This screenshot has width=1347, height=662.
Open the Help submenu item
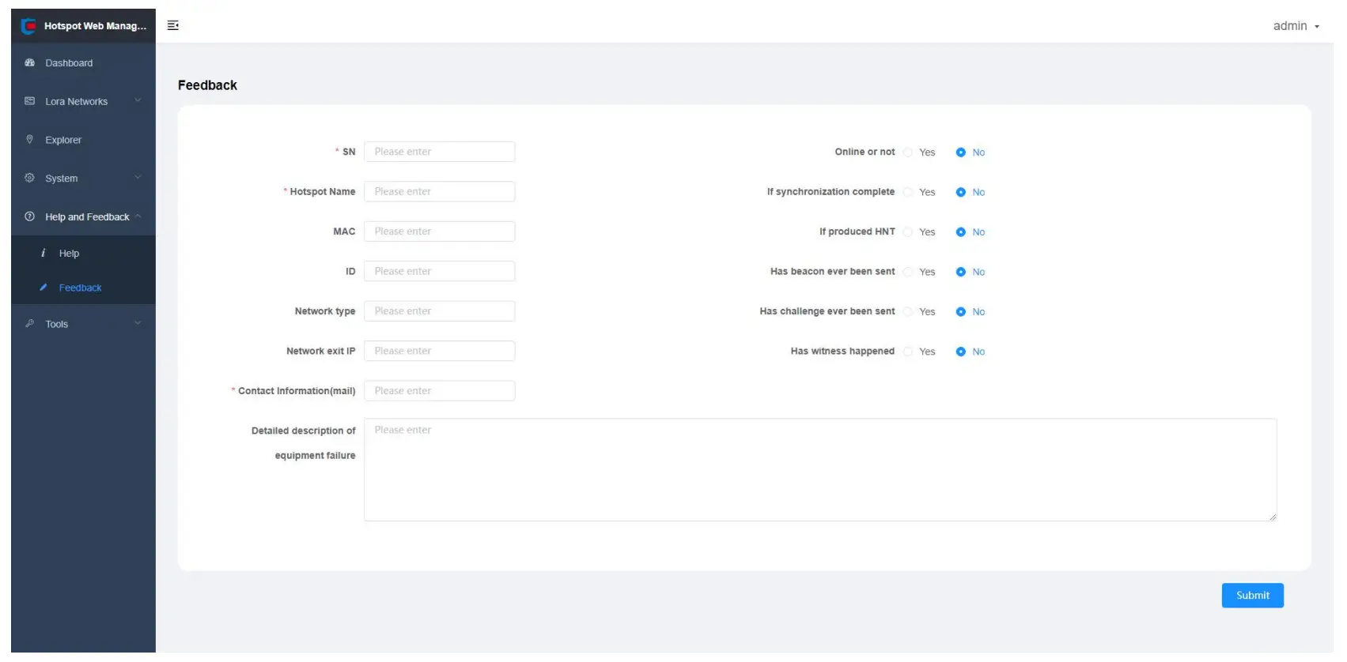tap(83, 253)
